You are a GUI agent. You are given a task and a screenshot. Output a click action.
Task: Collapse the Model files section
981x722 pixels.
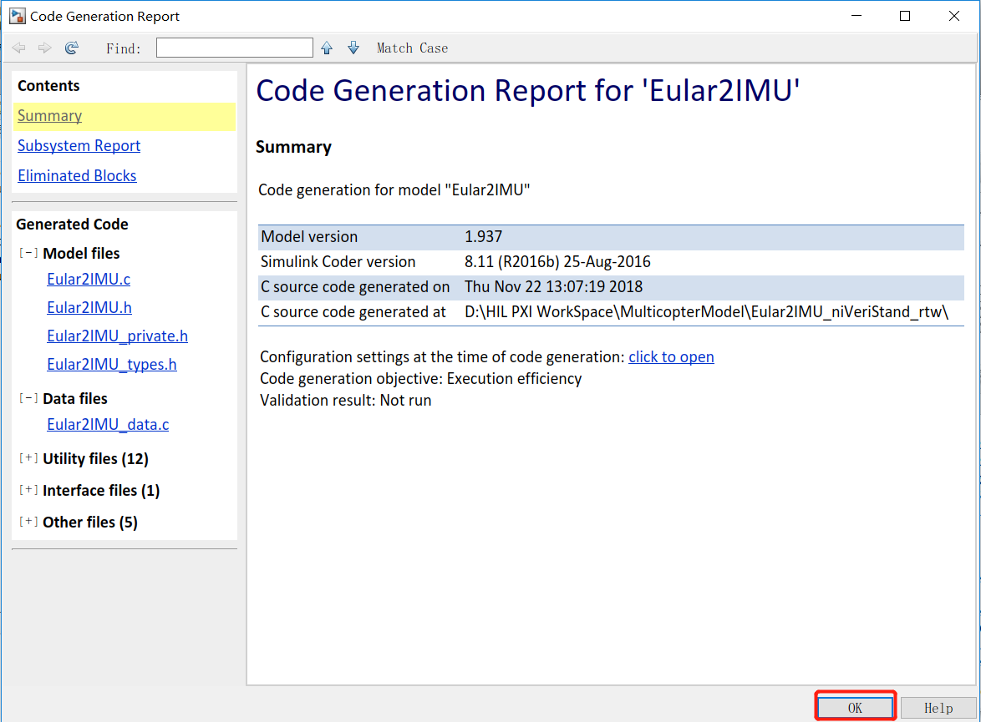click(28, 253)
